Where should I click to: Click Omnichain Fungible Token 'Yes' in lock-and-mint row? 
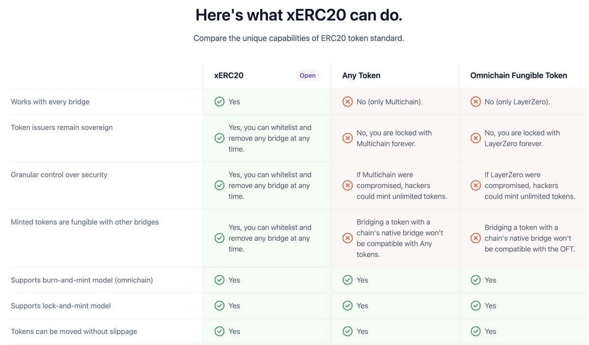[x=490, y=306]
